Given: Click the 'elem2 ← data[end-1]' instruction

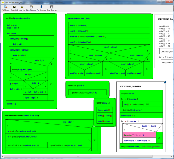Looking at the screenshot, I should click(109, 31).
